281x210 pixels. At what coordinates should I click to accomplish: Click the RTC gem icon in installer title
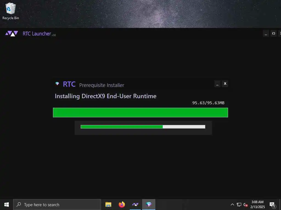tap(57, 84)
